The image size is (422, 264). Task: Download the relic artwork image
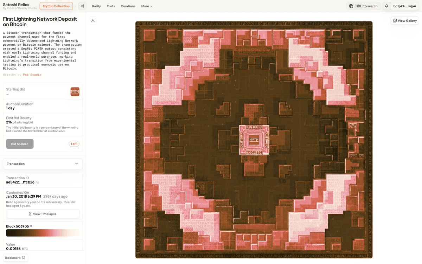pyautogui.click(x=93, y=20)
